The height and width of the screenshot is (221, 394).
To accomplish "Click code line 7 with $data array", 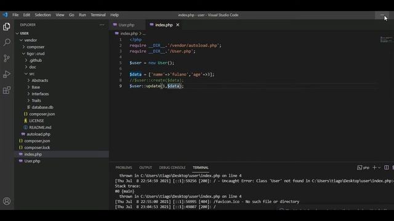I will [x=172, y=74].
